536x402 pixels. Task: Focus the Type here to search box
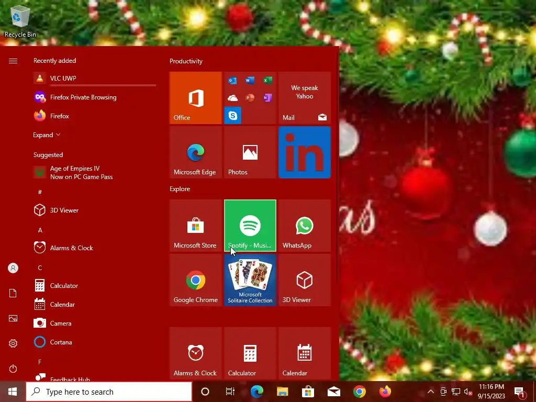[x=109, y=392]
